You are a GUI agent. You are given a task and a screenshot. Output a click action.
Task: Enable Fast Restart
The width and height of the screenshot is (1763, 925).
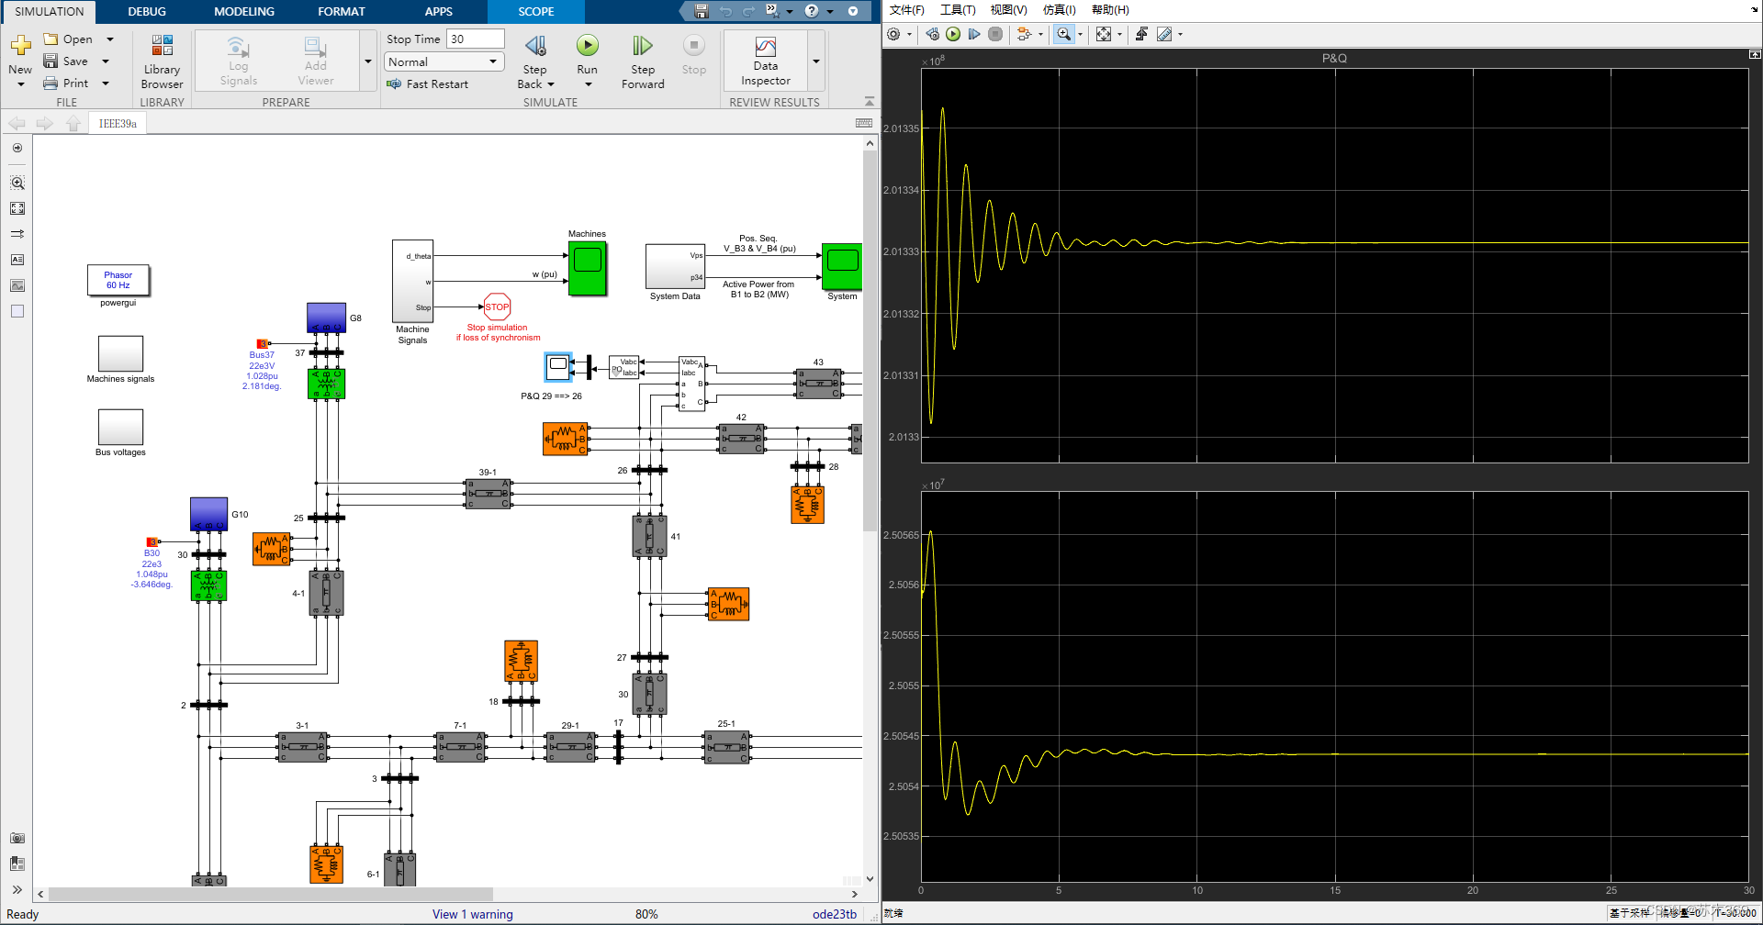coord(428,84)
